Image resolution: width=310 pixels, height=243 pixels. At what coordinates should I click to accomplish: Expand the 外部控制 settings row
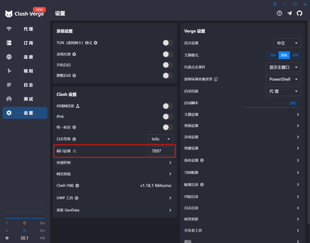tap(170, 163)
